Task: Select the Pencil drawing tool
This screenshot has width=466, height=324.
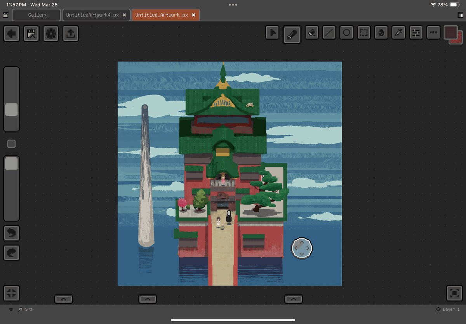Action: click(x=292, y=34)
